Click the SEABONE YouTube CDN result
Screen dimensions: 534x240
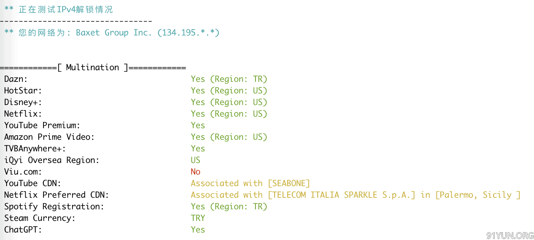pyautogui.click(x=289, y=183)
